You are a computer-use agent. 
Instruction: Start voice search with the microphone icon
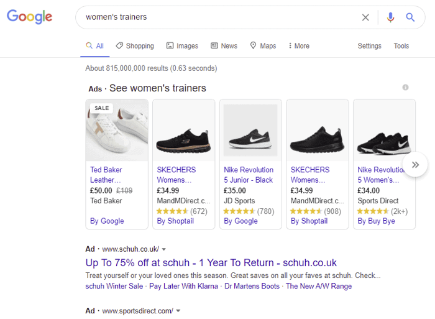(390, 17)
